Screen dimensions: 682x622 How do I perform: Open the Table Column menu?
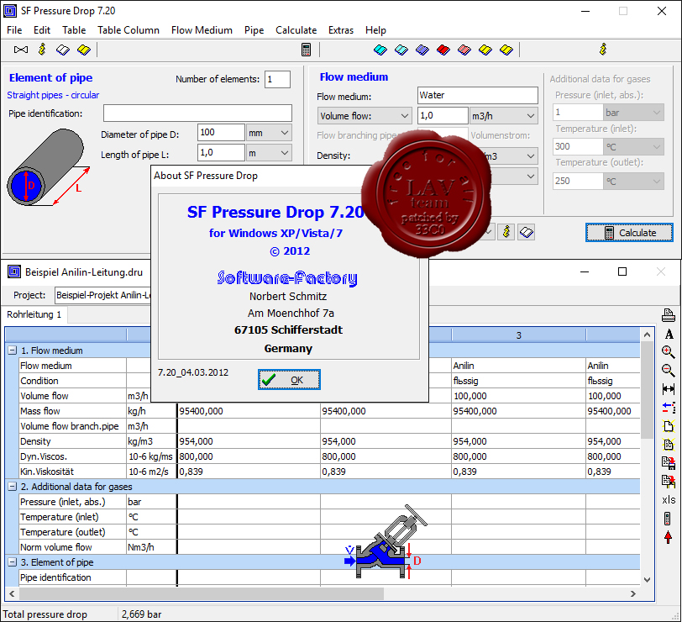129,30
